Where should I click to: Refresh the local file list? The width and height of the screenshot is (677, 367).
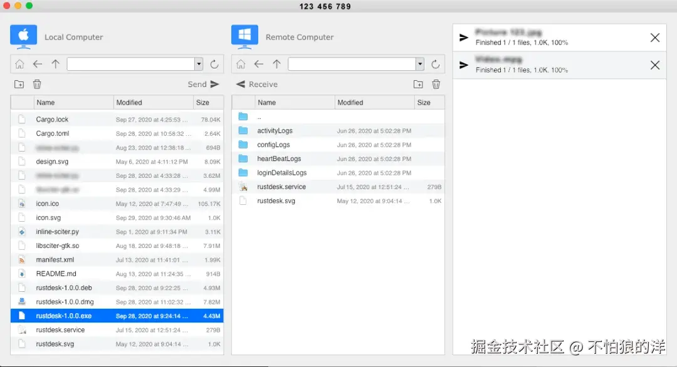(213, 63)
